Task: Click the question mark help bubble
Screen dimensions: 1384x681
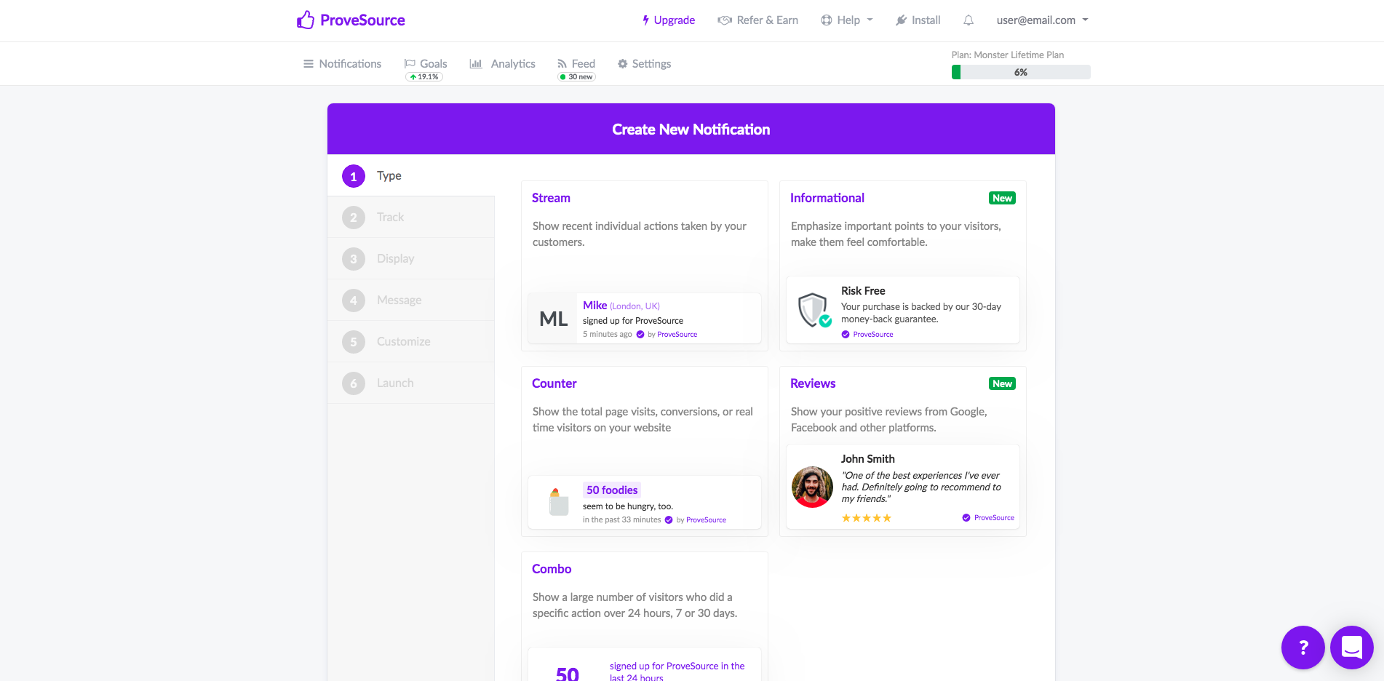Action: (1303, 648)
